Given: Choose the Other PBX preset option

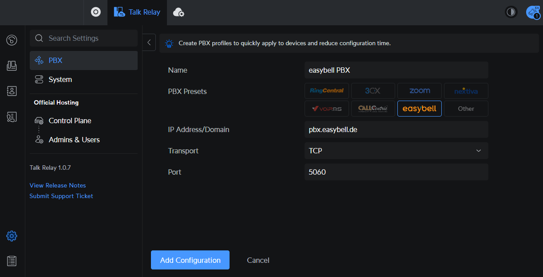Looking at the screenshot, I should [466, 109].
